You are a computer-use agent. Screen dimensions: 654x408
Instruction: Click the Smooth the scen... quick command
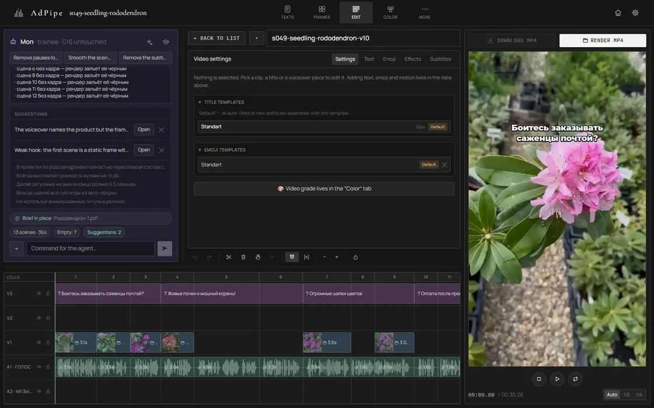coord(90,58)
